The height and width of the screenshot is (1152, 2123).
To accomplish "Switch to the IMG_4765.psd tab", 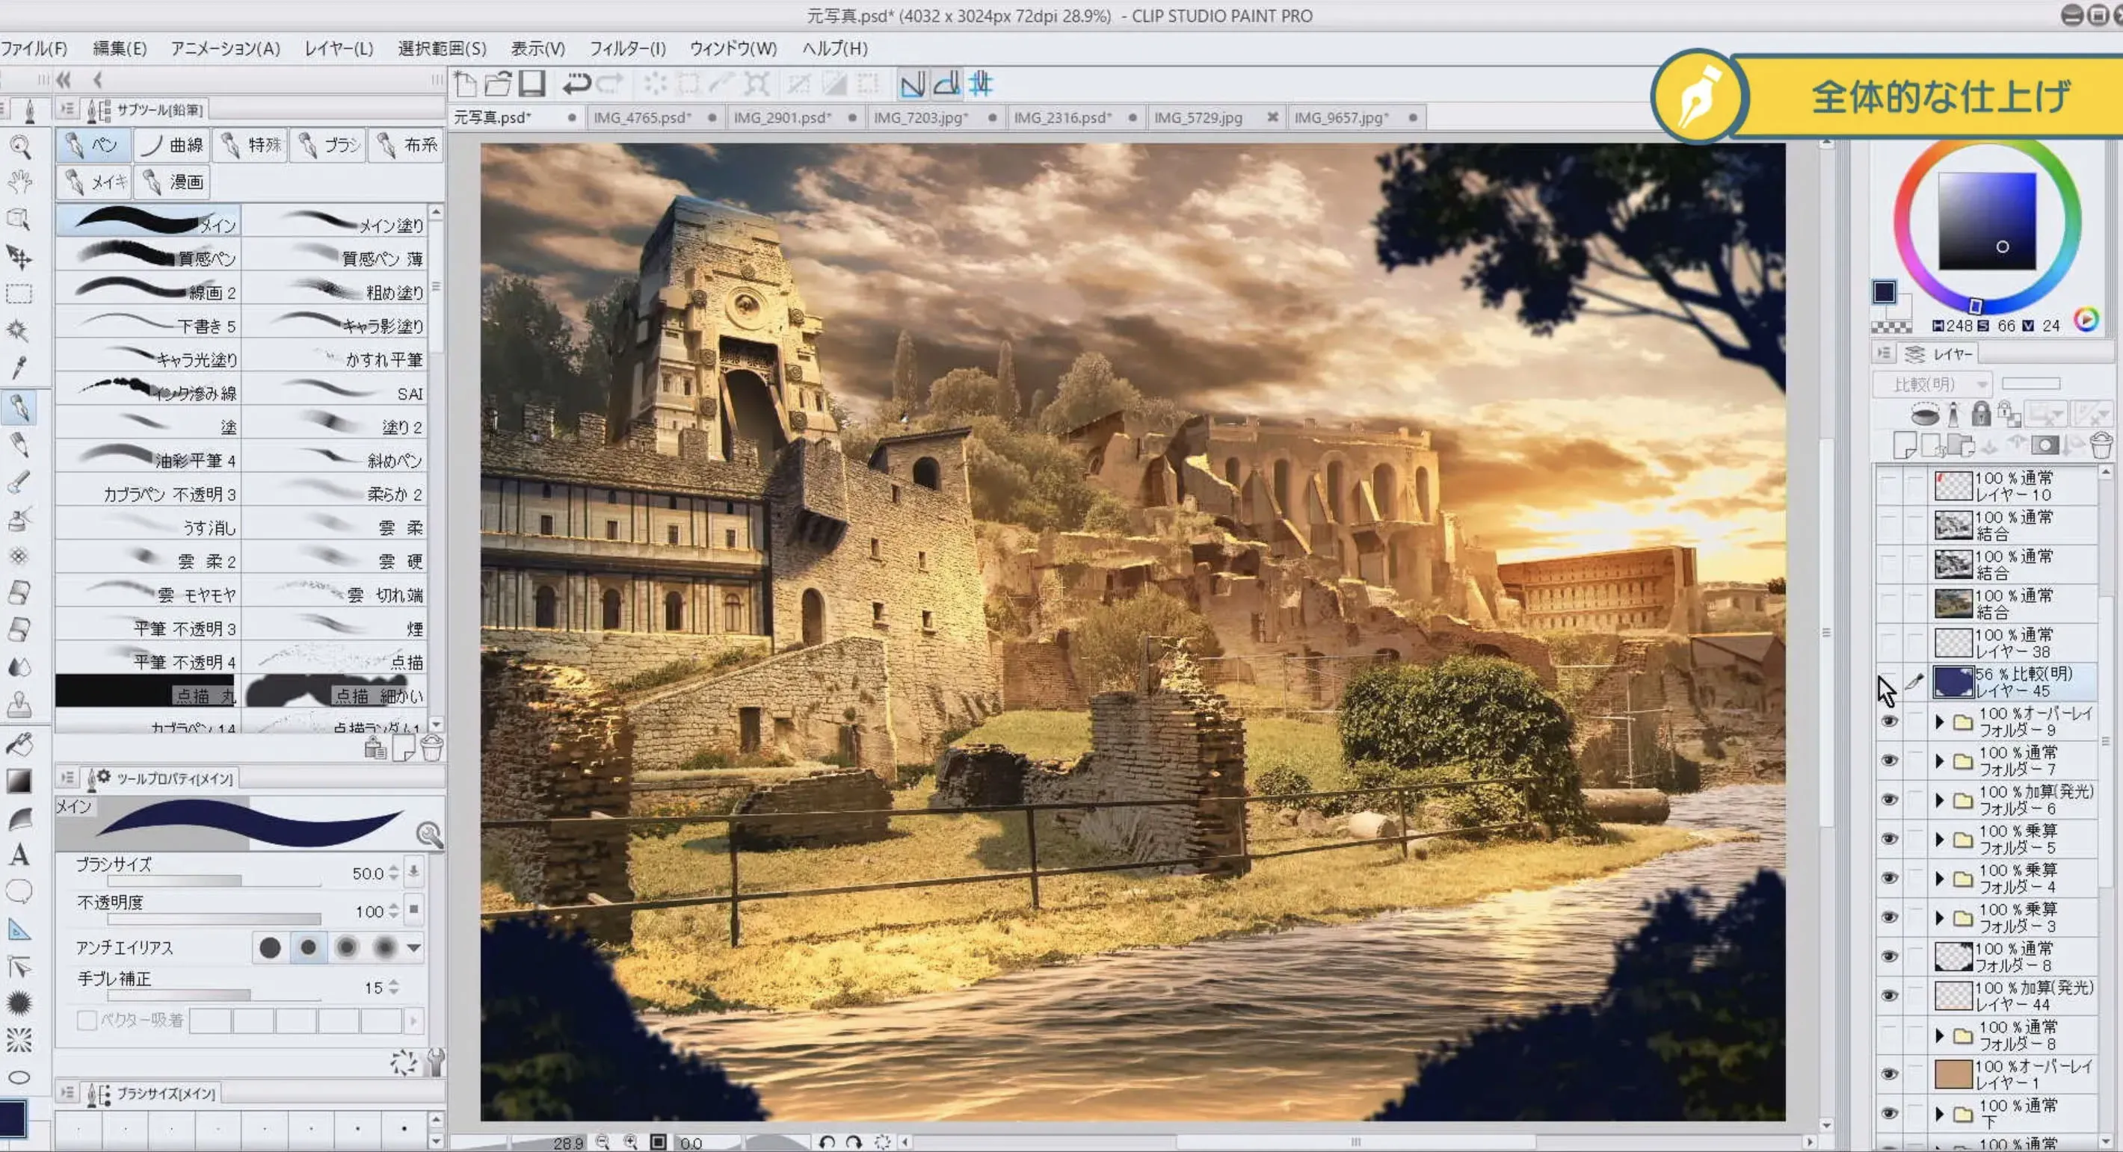I will tap(642, 118).
